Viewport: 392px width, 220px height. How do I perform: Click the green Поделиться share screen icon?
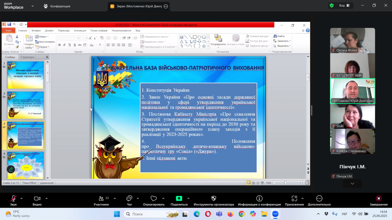coord(179,199)
